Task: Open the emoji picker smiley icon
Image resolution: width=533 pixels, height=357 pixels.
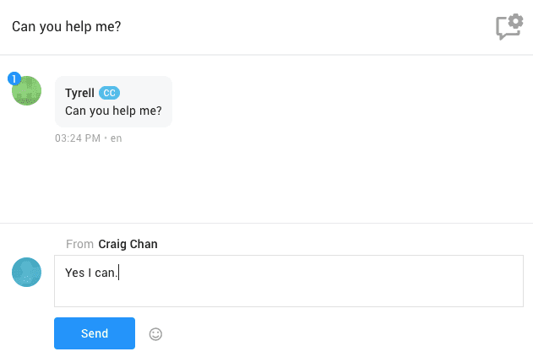Action: pos(155,333)
